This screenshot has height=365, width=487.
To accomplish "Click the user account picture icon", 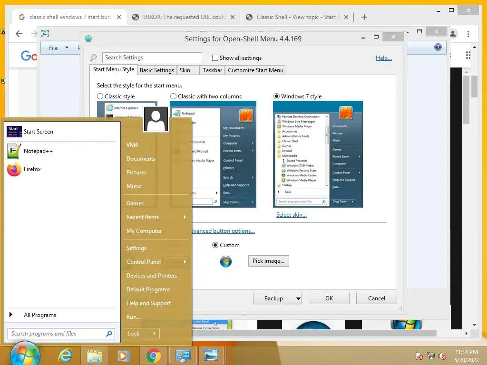I will pyautogui.click(x=156, y=119).
